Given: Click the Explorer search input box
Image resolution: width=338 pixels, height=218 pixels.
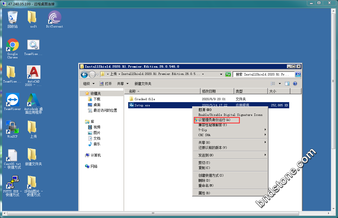Looking at the screenshot, I should (x=264, y=74).
